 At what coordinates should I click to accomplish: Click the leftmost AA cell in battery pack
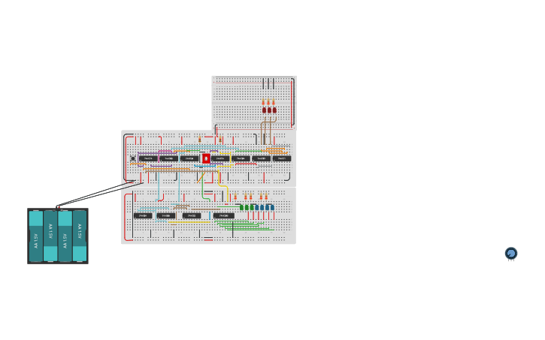36,236
